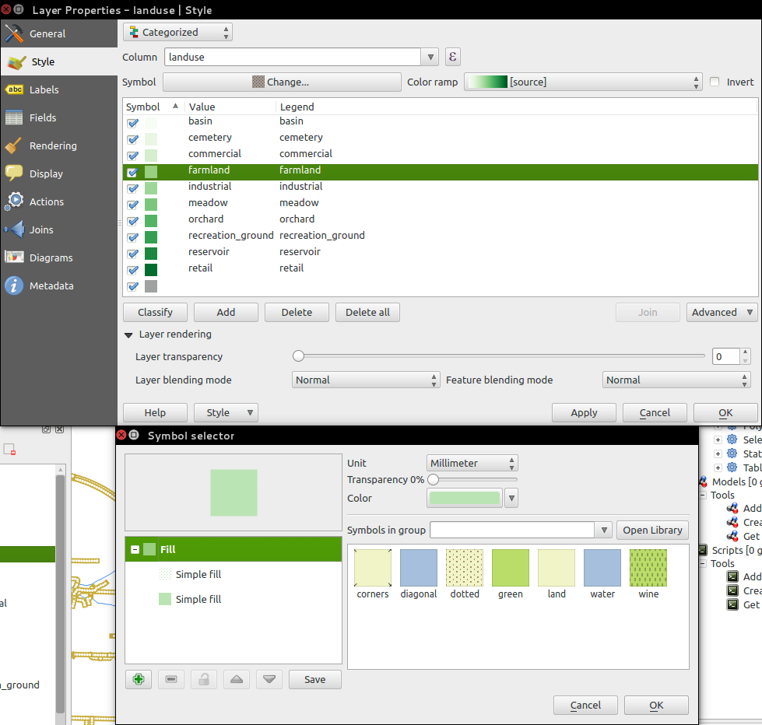Move symbol layer down arrow button
The width and height of the screenshot is (762, 725).
[269, 679]
